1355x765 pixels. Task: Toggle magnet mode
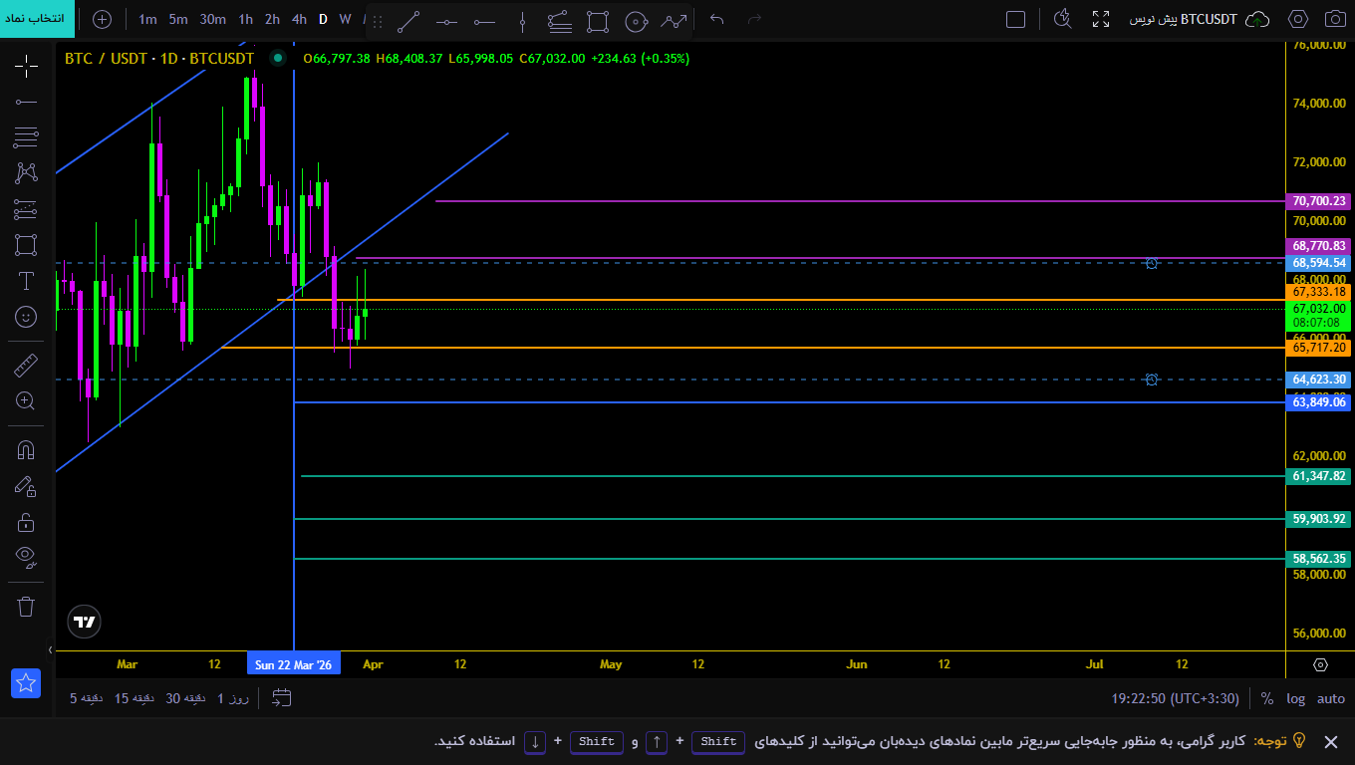pos(26,449)
